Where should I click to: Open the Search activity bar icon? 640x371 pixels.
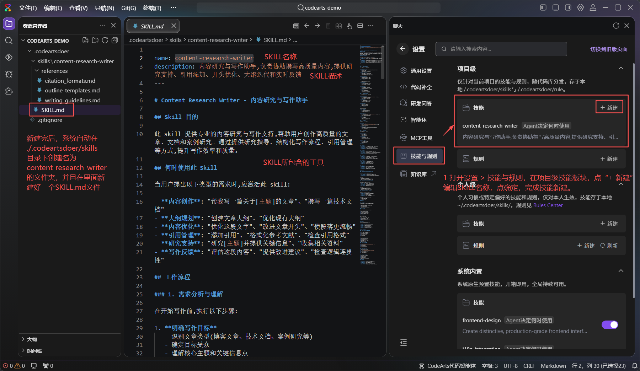click(x=9, y=41)
